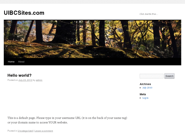185x139 pixels.
Task: Click the Click And Be Free tagline
Action: (x=149, y=14)
